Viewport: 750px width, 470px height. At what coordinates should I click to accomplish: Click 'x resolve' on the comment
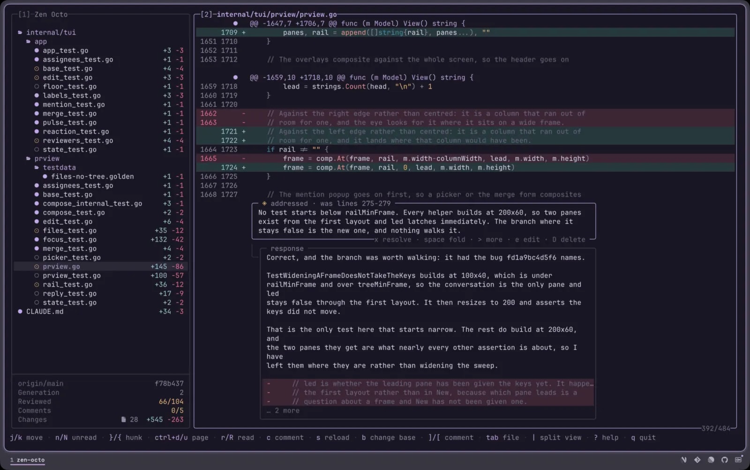393,240
